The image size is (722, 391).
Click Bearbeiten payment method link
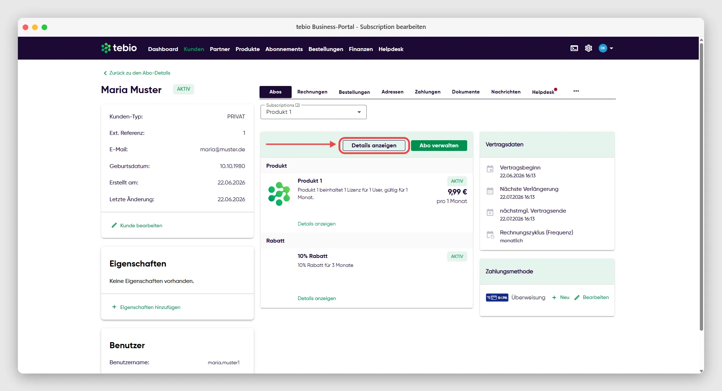point(596,298)
